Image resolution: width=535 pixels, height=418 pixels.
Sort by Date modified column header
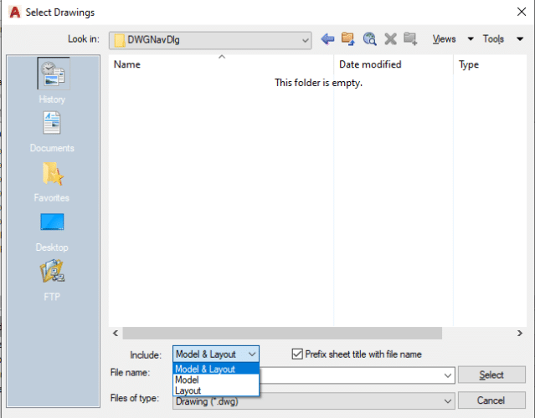click(394, 64)
